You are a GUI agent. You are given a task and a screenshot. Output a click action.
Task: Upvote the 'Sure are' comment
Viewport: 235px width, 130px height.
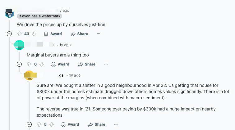[39, 124]
